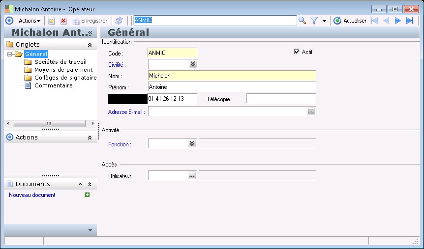Collapse the Général tree node

[10, 55]
